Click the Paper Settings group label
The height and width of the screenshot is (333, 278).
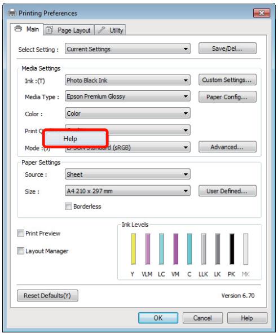41,163
